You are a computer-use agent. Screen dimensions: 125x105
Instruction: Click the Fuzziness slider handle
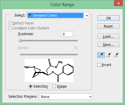(20, 41)
